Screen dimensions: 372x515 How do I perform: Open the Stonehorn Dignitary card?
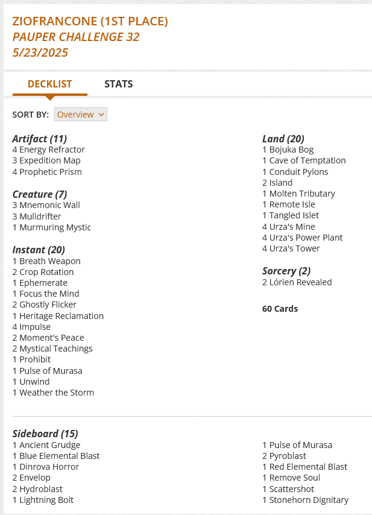click(309, 500)
